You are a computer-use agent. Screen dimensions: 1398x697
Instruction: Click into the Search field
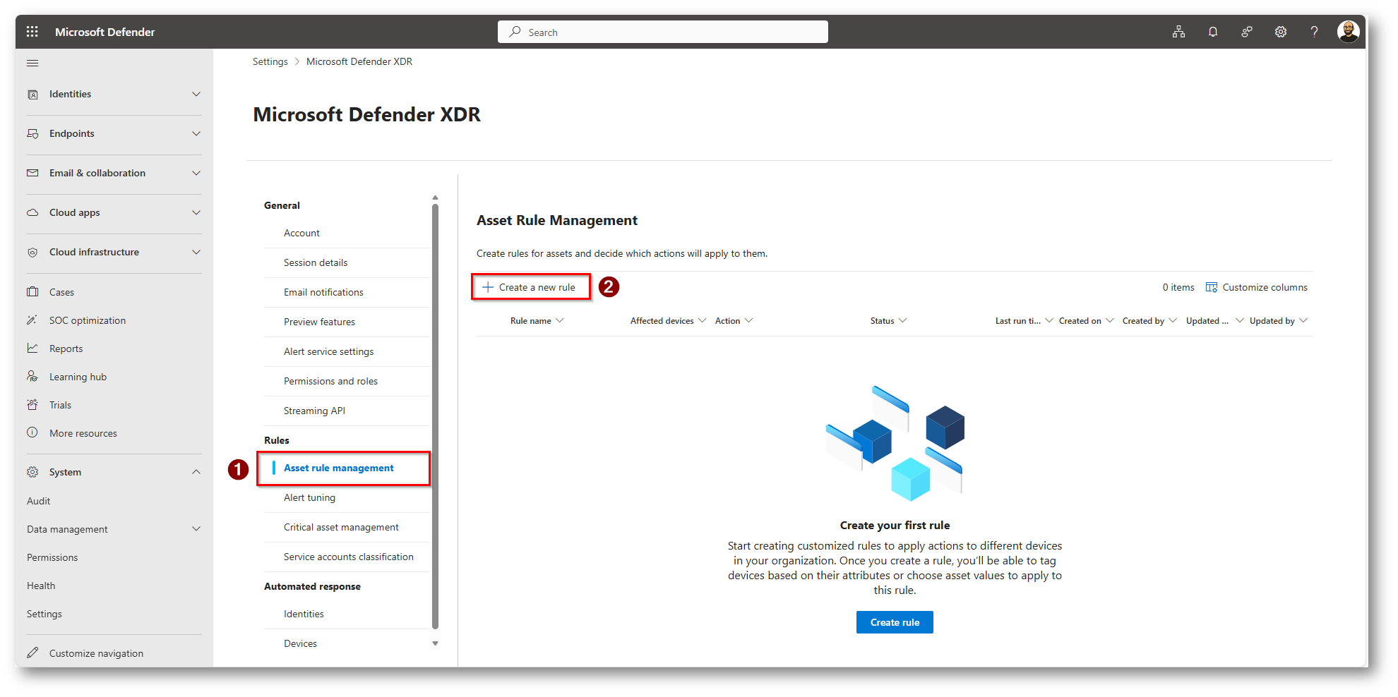coord(662,32)
